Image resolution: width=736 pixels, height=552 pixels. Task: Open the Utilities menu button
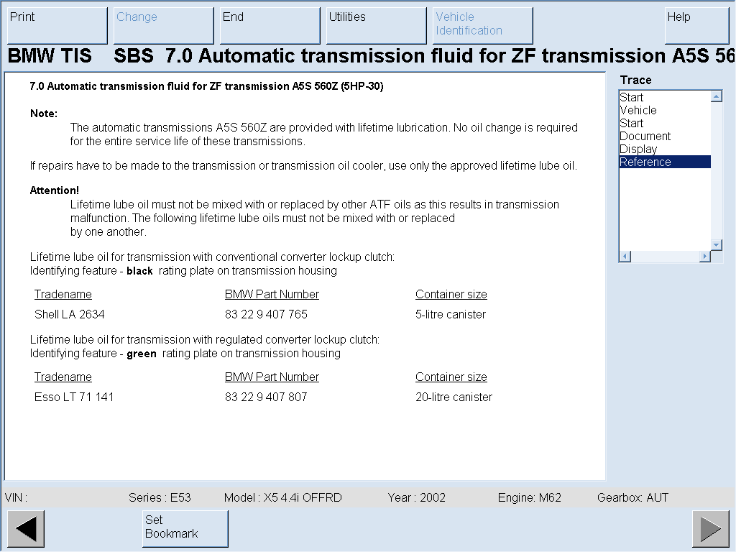click(377, 25)
